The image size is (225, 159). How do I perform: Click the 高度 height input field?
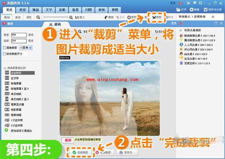pos(19,41)
